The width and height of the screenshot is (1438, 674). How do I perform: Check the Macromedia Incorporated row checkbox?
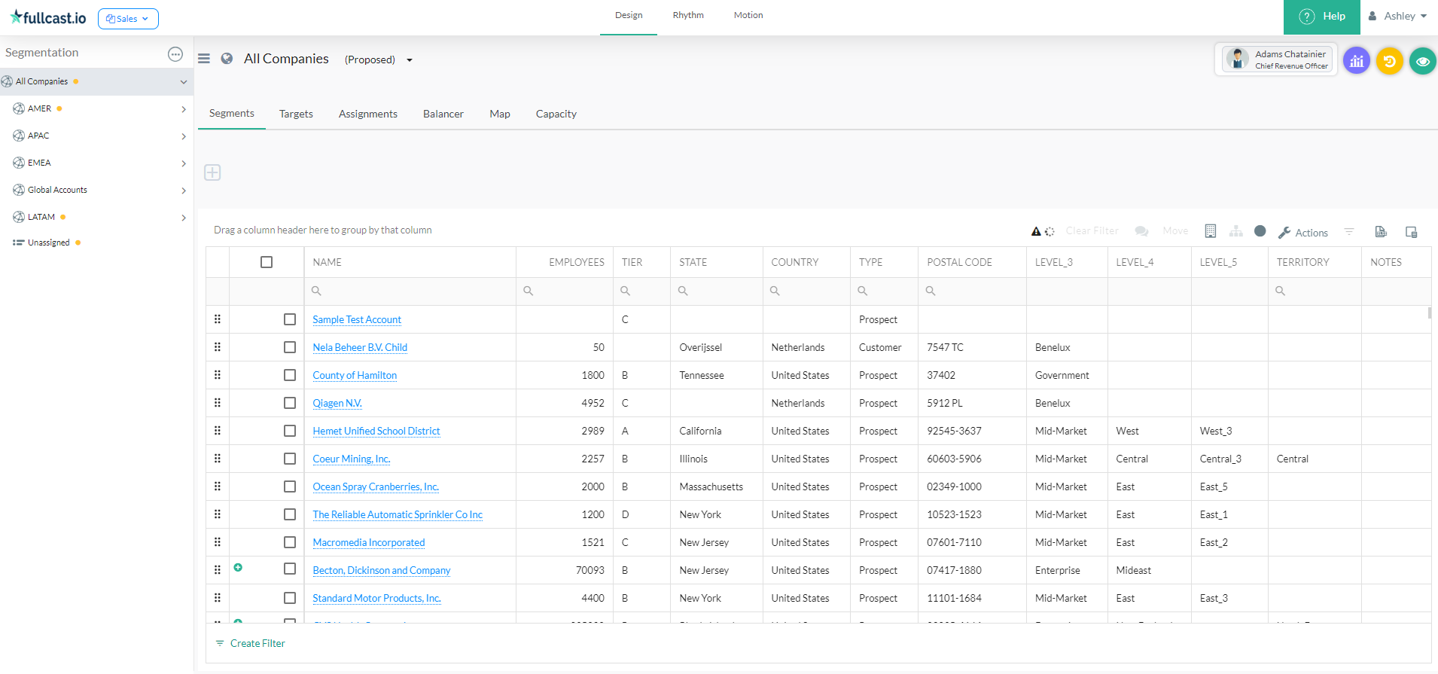(290, 542)
